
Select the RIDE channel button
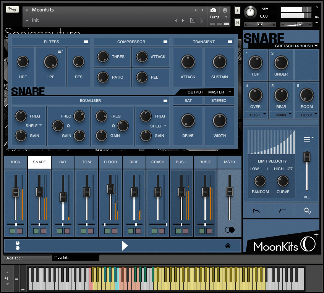(134, 162)
